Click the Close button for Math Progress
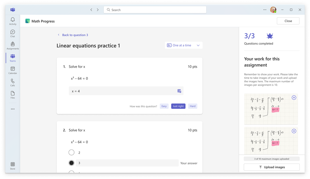Image resolution: width=310 pixels, height=179 pixels. click(288, 21)
